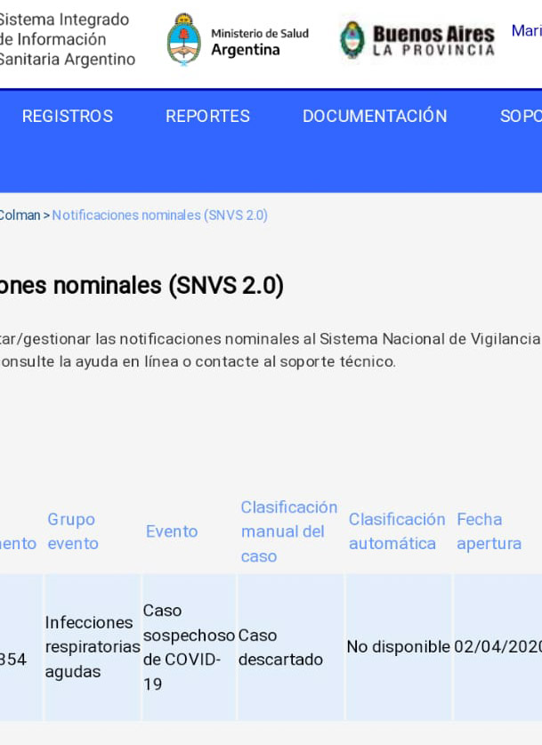Select the 02/04/2020 opening date cell

click(x=498, y=647)
